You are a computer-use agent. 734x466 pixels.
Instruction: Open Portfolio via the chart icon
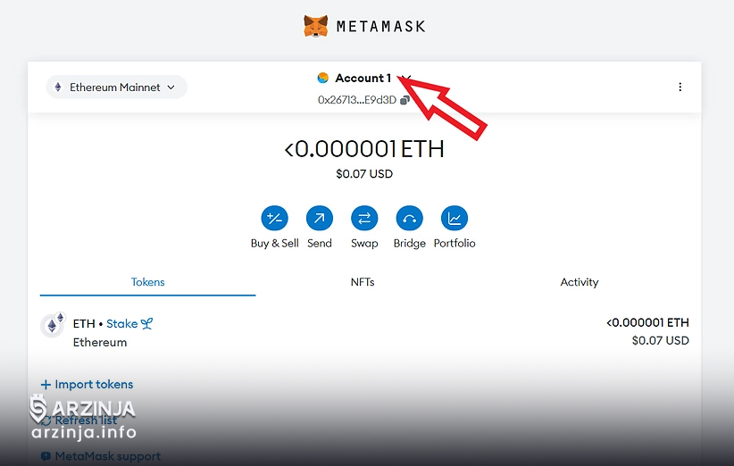pyautogui.click(x=455, y=218)
